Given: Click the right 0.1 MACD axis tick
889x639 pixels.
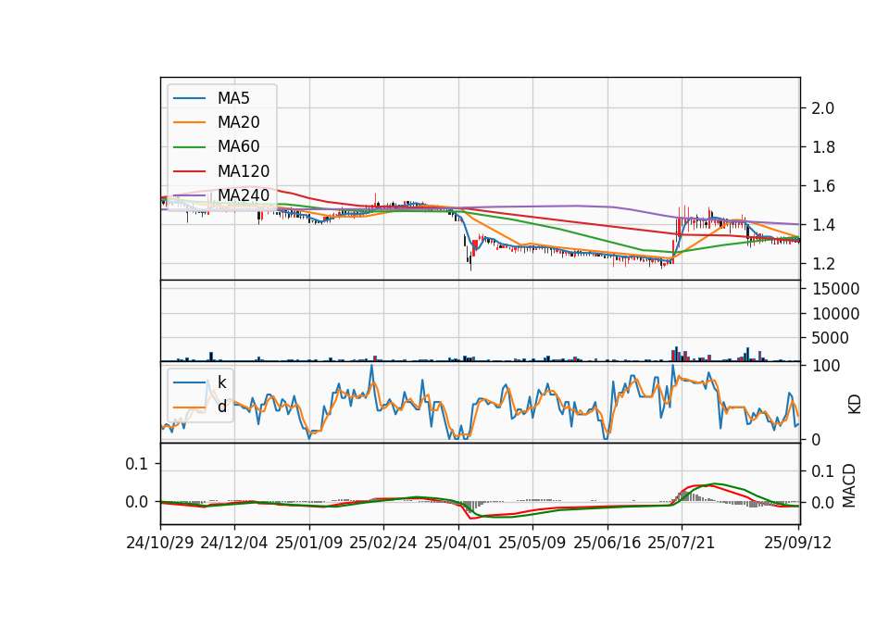Looking at the screenshot, I should 822,471.
